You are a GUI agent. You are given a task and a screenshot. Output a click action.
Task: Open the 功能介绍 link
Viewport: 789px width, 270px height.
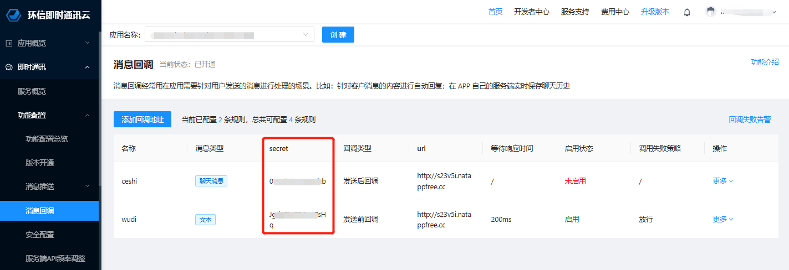click(765, 63)
